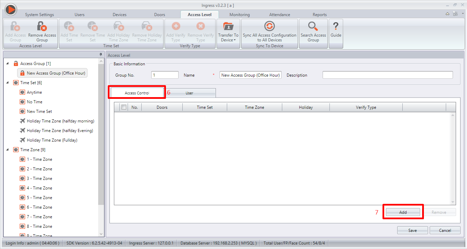Screen dimensions: 467x249
Task: Open the User tab
Action: coord(189,93)
